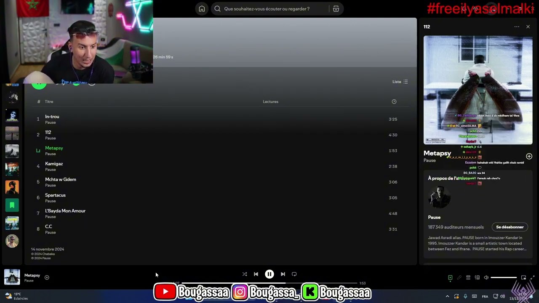Toggle the Now Playing view button
This screenshot has height=303, width=539.
[x=450, y=278]
